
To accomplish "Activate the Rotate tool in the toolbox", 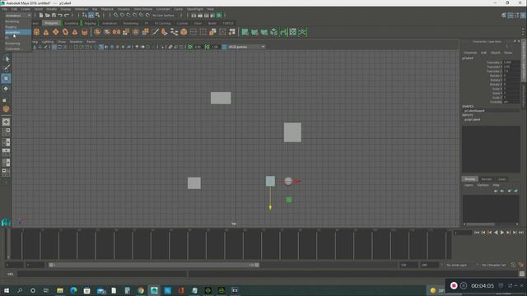I will pyautogui.click(x=6, y=89).
